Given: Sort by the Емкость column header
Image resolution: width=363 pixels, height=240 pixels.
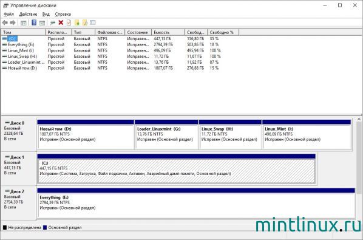Looking at the screenshot, I should (x=168, y=32).
